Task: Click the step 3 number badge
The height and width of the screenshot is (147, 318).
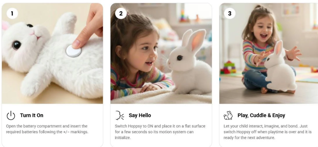Action: tap(229, 13)
